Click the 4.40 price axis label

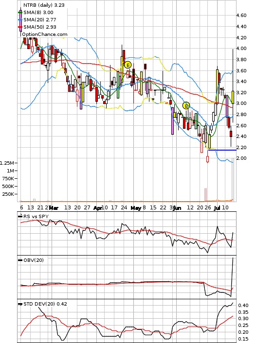pos(241,26)
